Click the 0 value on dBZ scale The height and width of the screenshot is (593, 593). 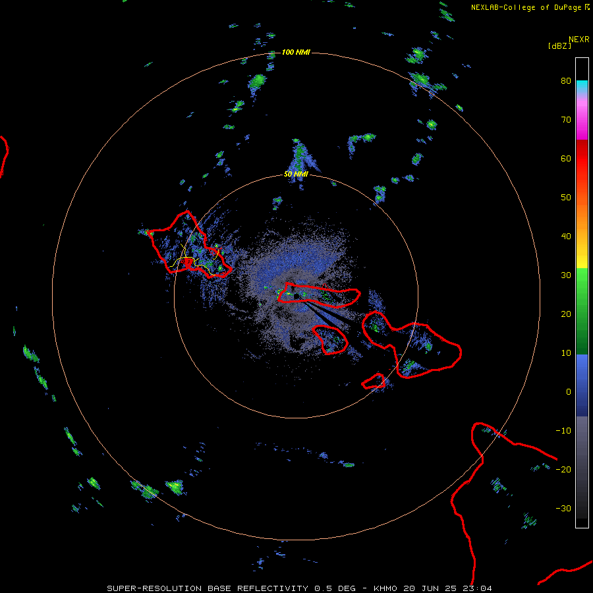[569, 392]
